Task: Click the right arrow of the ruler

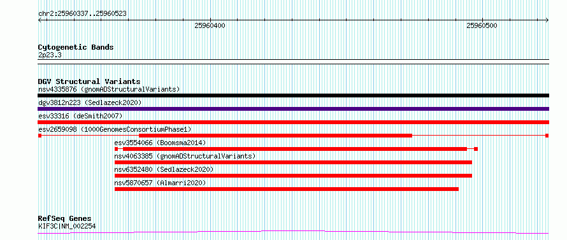Action: (x=547, y=20)
